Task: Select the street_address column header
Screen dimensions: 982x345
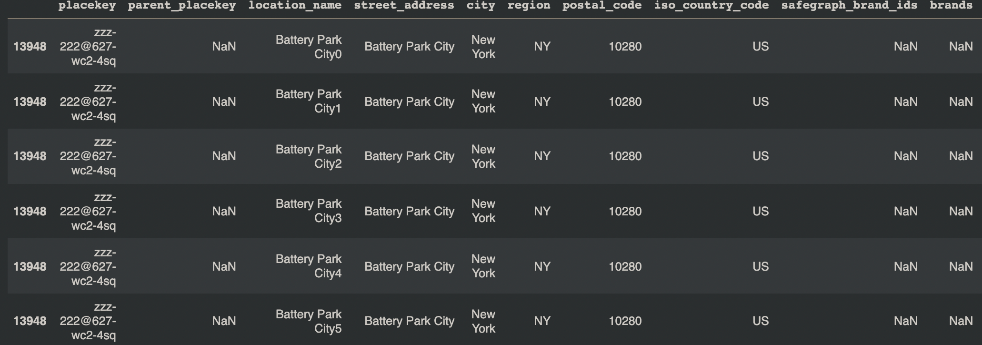Action: (x=404, y=6)
